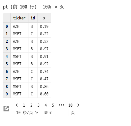Click cell with value 0.60
The height and width of the screenshot is (126, 131).
44,94
